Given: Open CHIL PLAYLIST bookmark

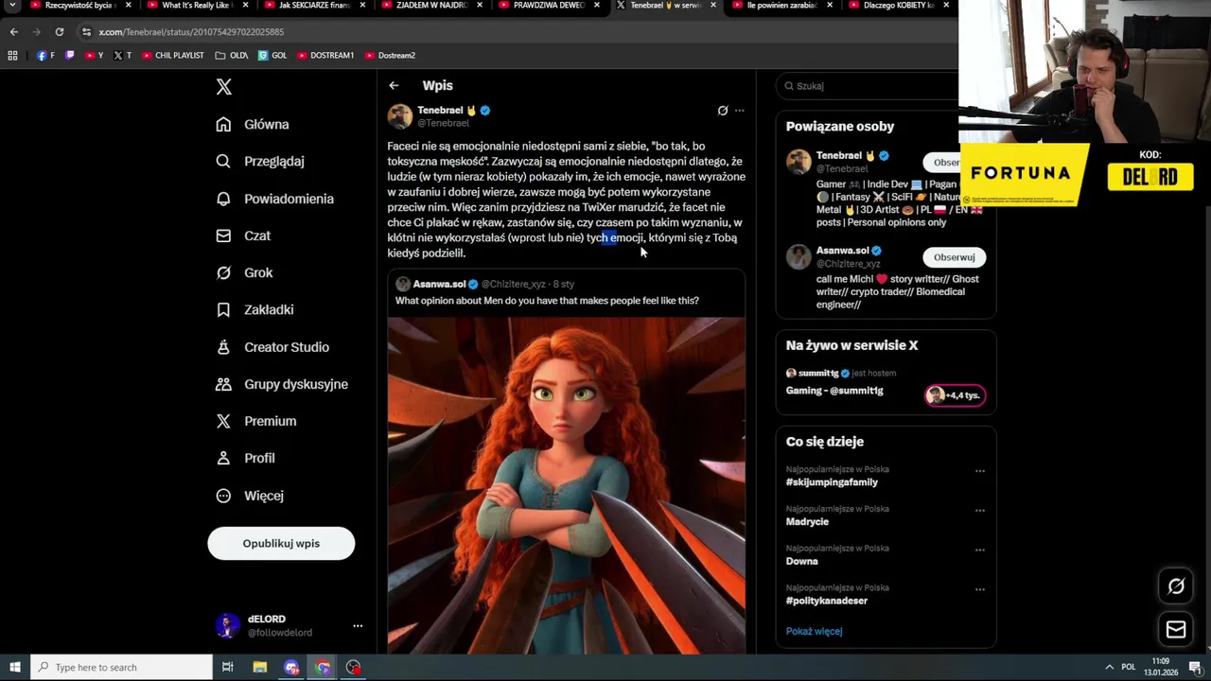Looking at the screenshot, I should click(x=173, y=56).
